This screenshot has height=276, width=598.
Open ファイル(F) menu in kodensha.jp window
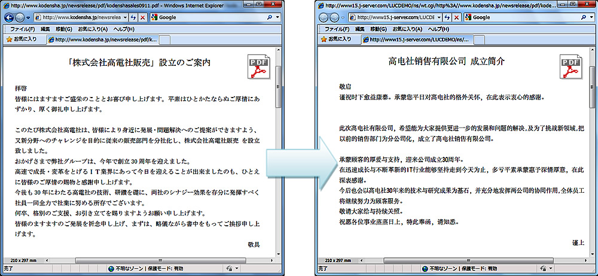tap(23, 29)
